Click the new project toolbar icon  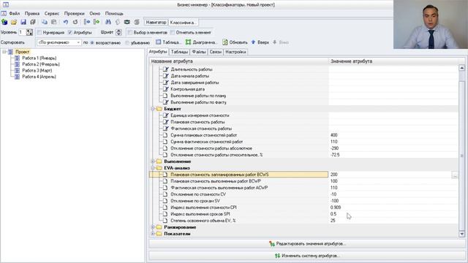[4, 22]
